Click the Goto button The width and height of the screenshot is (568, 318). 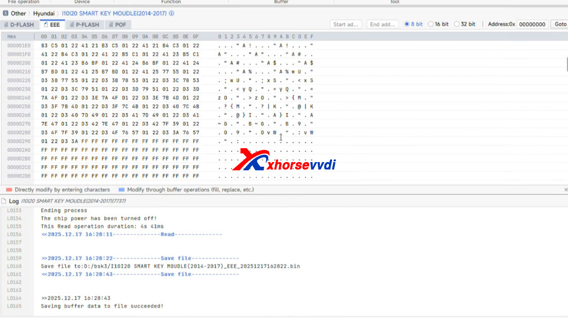pyautogui.click(x=561, y=24)
